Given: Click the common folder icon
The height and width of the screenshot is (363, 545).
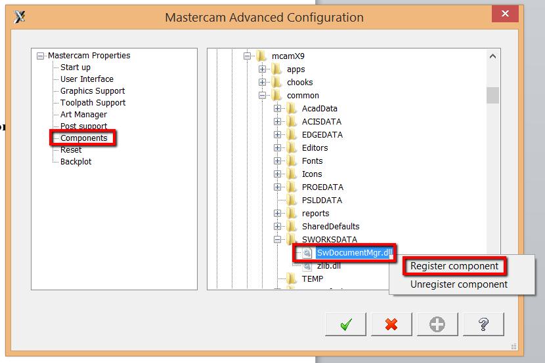Looking at the screenshot, I should tap(276, 96).
